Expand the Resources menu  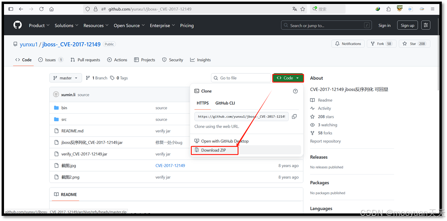pyautogui.click(x=96, y=26)
